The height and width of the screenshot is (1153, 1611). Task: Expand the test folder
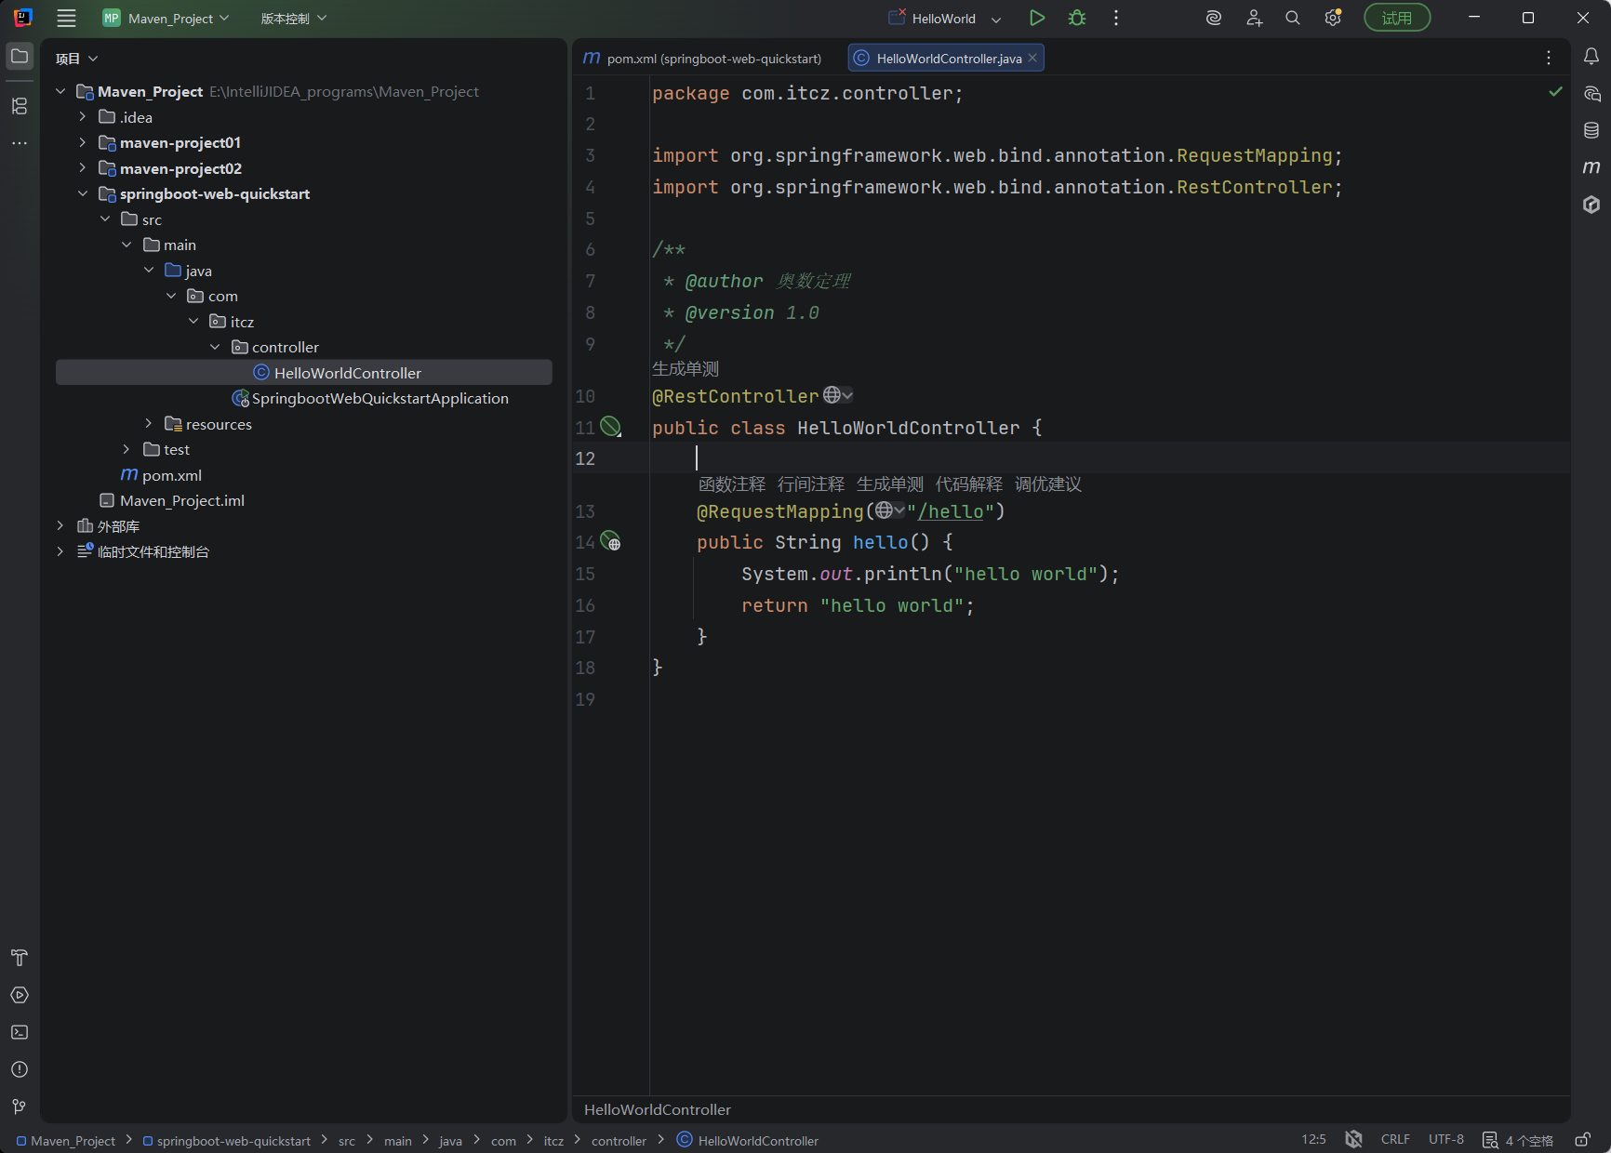click(126, 449)
